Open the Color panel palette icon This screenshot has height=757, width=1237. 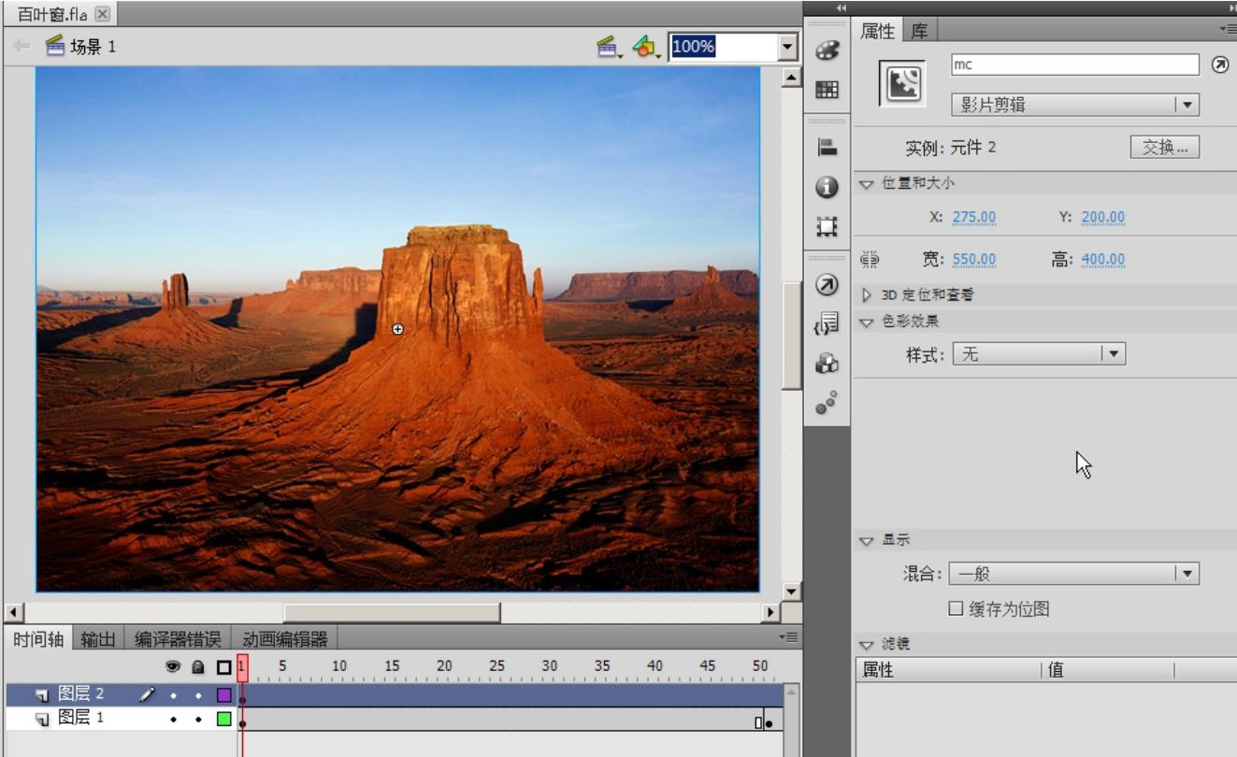(x=827, y=50)
